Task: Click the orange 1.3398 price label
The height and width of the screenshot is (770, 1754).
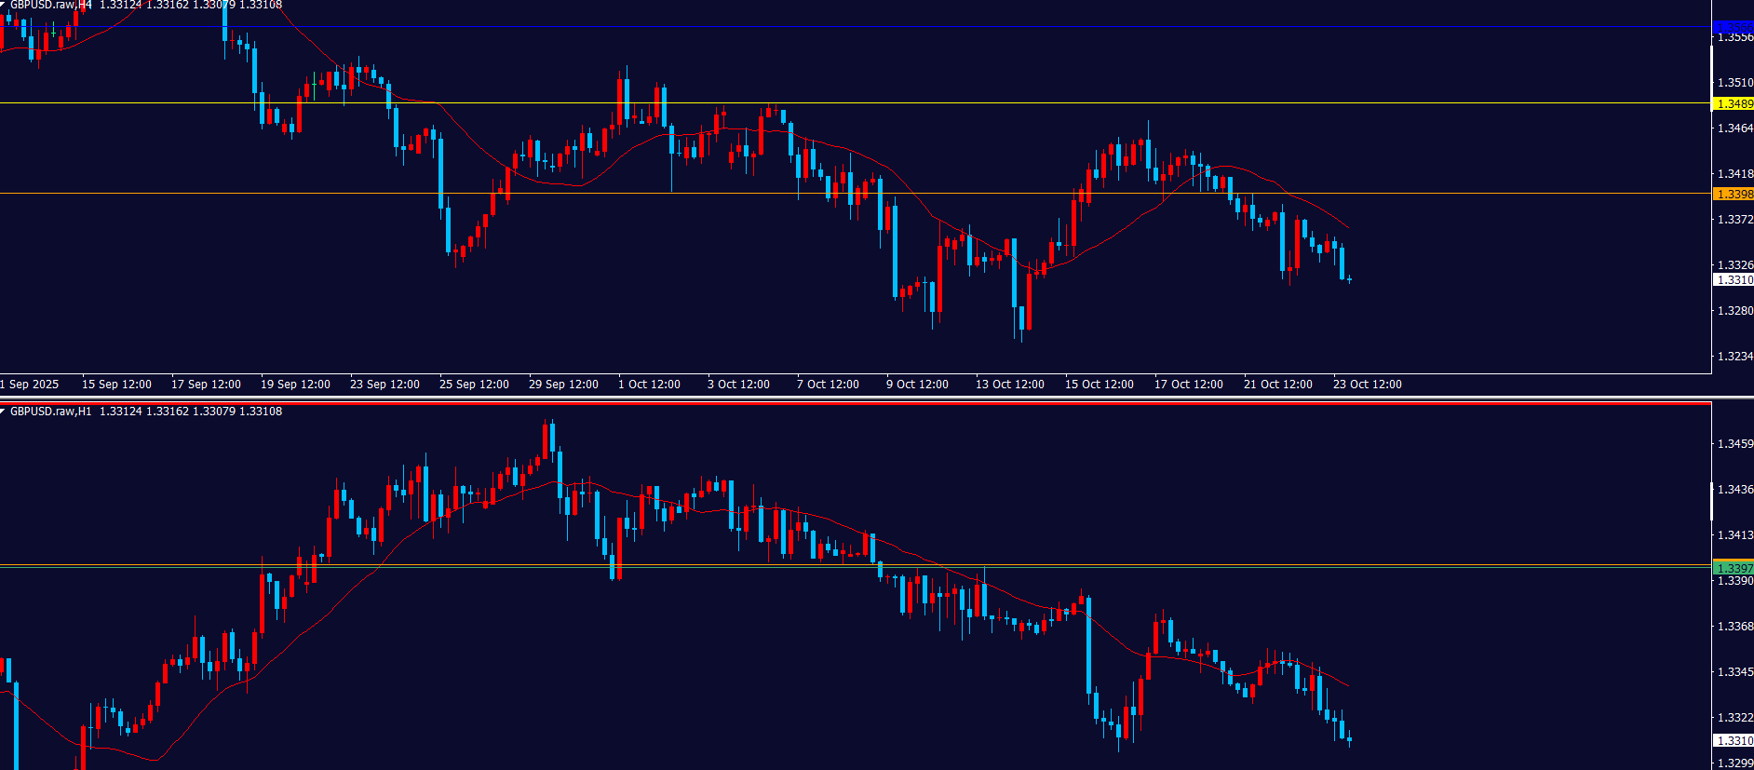Action: [x=1734, y=195]
